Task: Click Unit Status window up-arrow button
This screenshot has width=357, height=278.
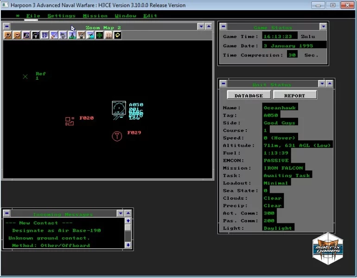Action: coord(329,84)
